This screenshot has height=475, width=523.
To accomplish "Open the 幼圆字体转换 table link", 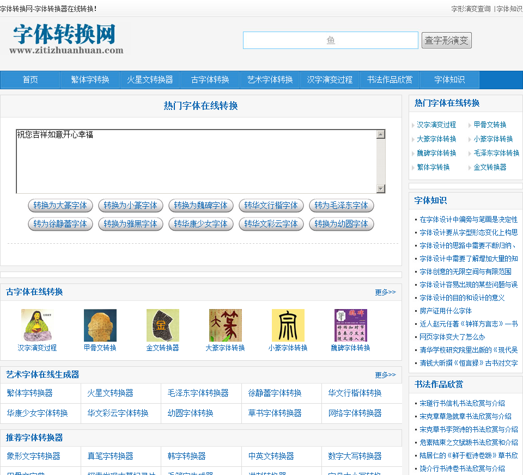I will [191, 414].
